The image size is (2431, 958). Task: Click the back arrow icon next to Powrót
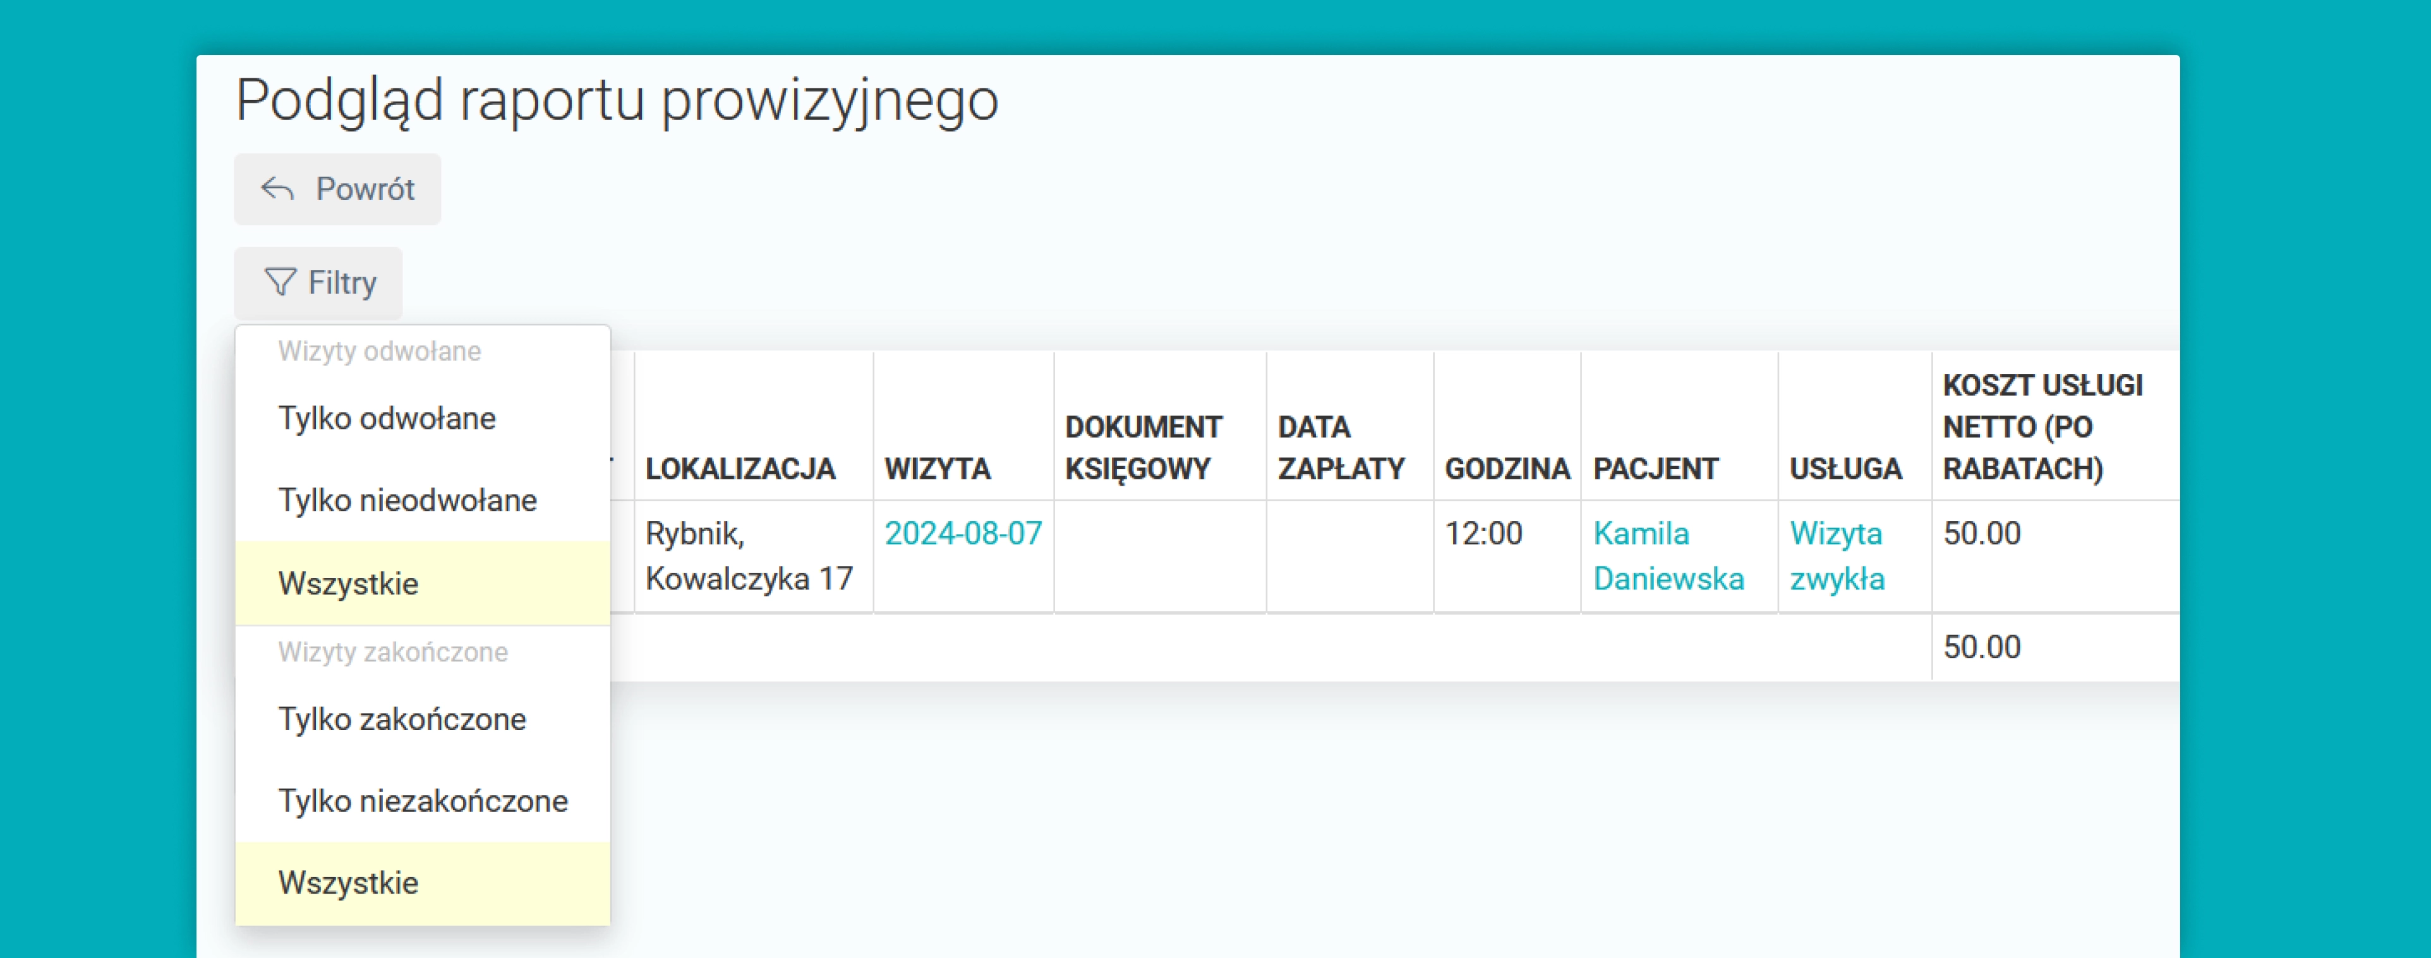tap(277, 189)
